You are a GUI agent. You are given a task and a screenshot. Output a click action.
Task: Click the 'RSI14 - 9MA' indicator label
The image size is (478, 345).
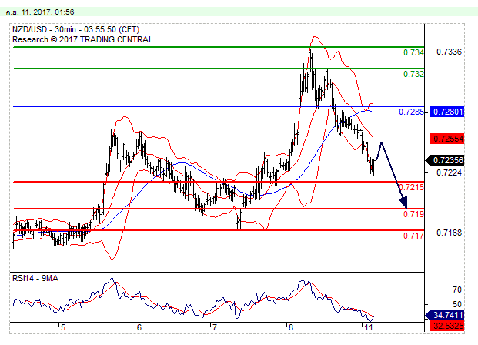[35, 278]
